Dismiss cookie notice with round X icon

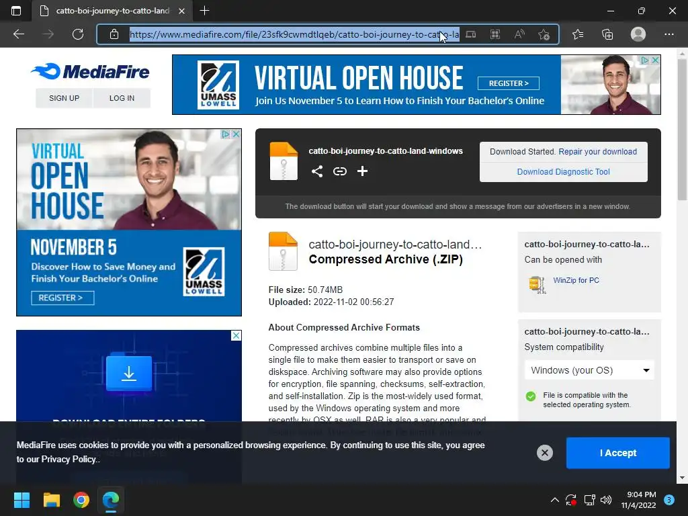click(544, 452)
